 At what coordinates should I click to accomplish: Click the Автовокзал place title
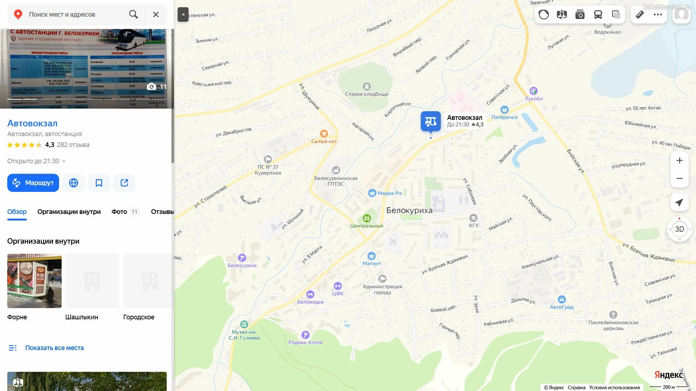(x=32, y=123)
